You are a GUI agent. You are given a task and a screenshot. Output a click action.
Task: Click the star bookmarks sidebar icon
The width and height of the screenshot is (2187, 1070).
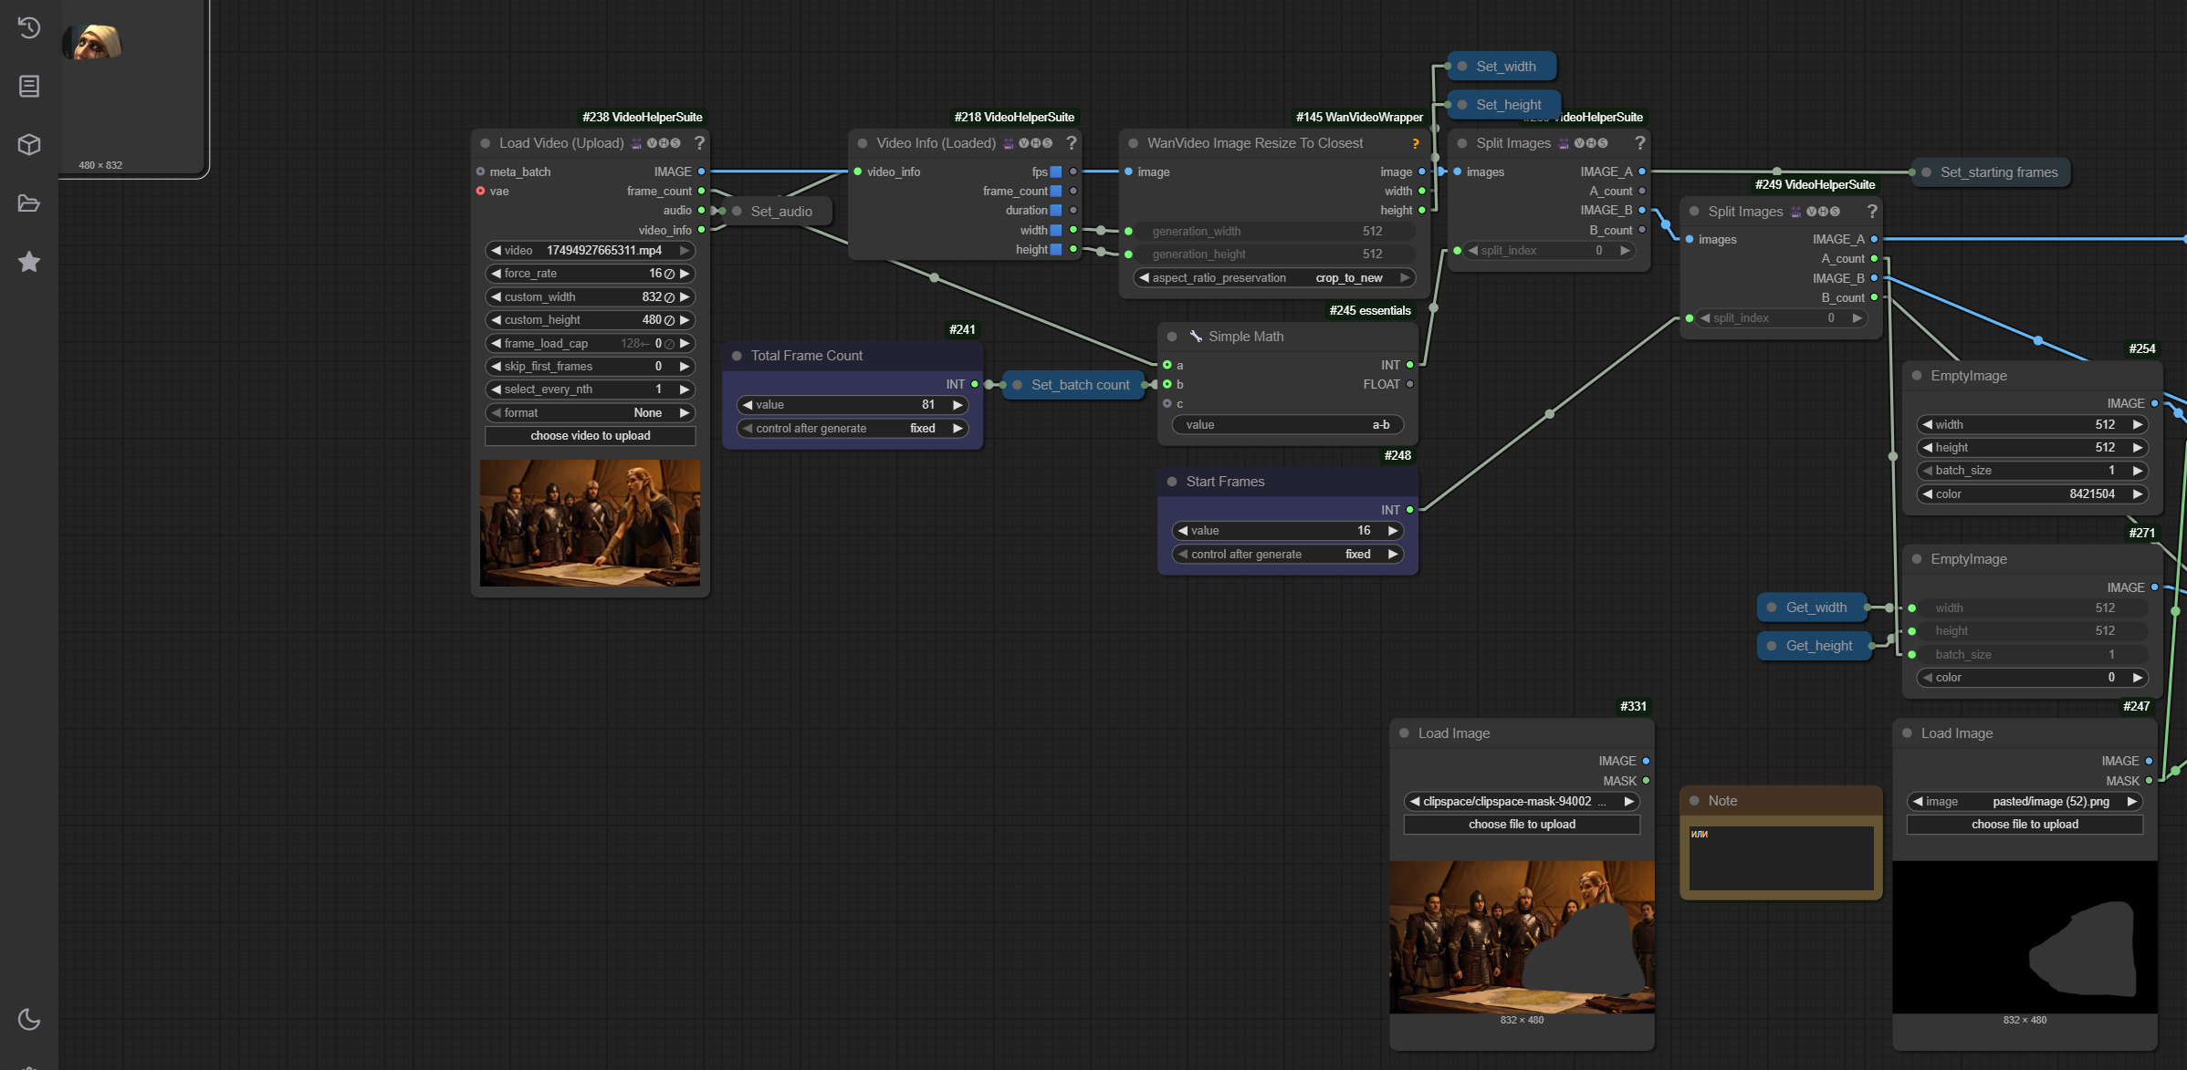click(x=29, y=262)
